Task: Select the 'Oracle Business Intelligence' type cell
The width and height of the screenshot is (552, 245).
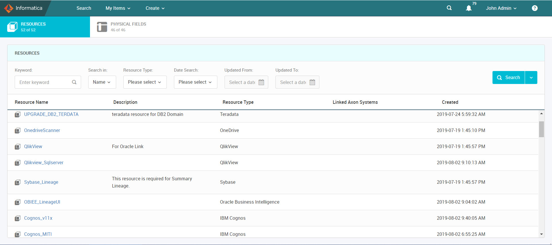Action: 250,202
